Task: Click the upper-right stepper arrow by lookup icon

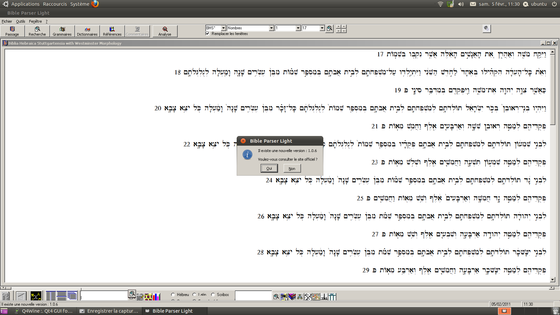Action: pos(344,27)
